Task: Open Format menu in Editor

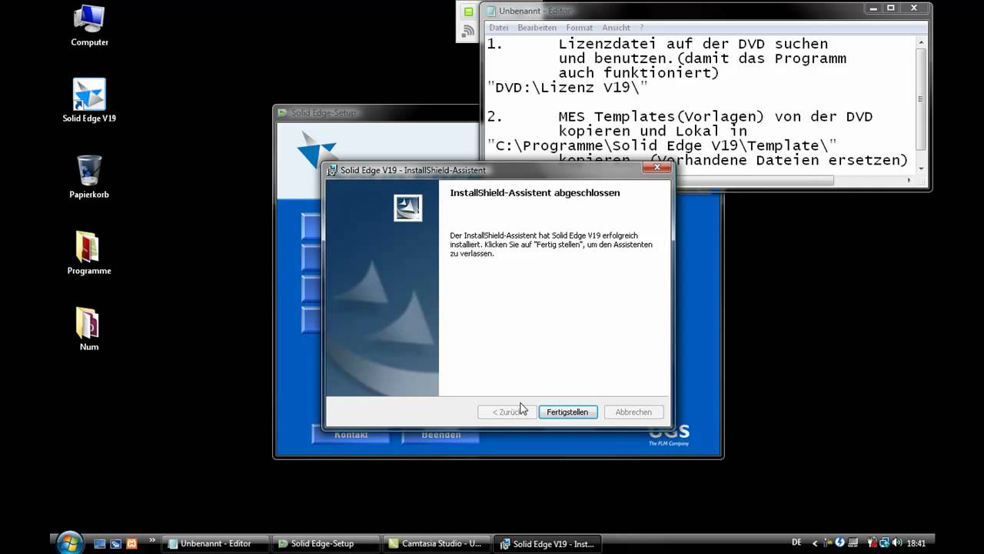Action: 579,28
